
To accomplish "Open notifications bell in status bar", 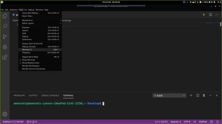I will click(217, 122).
